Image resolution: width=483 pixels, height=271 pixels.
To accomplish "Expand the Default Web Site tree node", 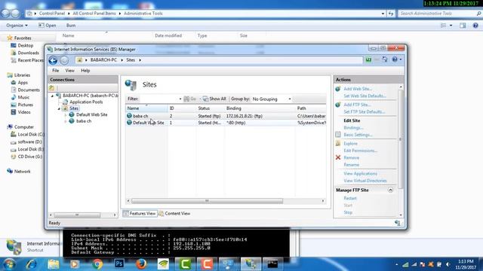I will click(x=66, y=115).
